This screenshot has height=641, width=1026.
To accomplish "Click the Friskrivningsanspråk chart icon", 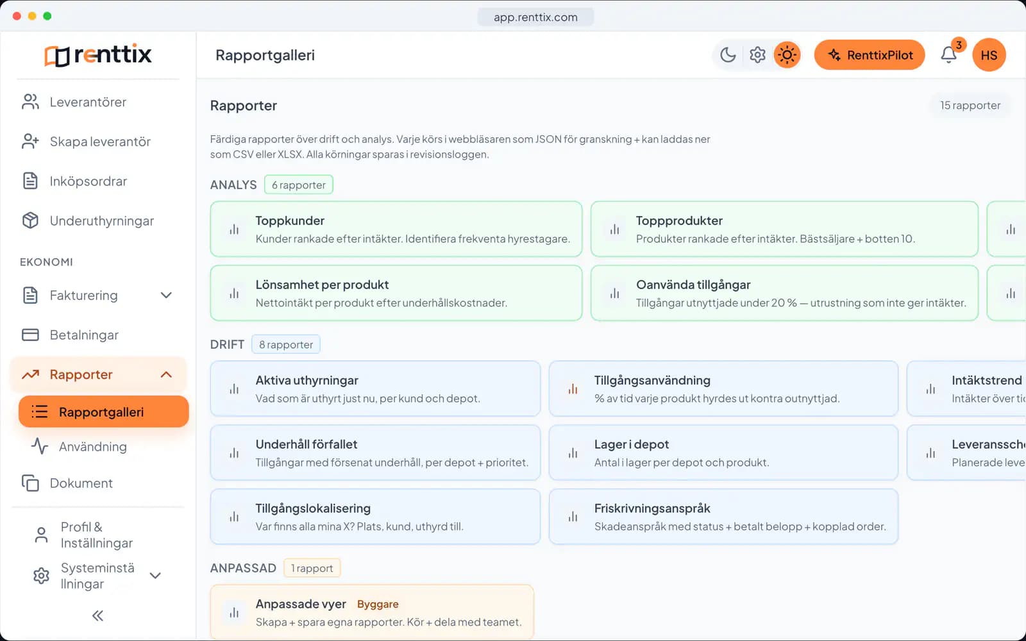I will (x=573, y=517).
